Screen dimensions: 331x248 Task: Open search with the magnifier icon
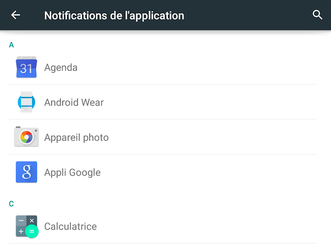(x=317, y=15)
